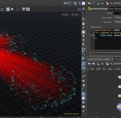Close the /obj/FX_LIGHTNING_CURVES tab
The image size is (121, 118).
[112, 59]
